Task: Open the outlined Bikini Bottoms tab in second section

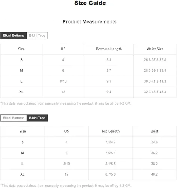Action: click(14, 118)
